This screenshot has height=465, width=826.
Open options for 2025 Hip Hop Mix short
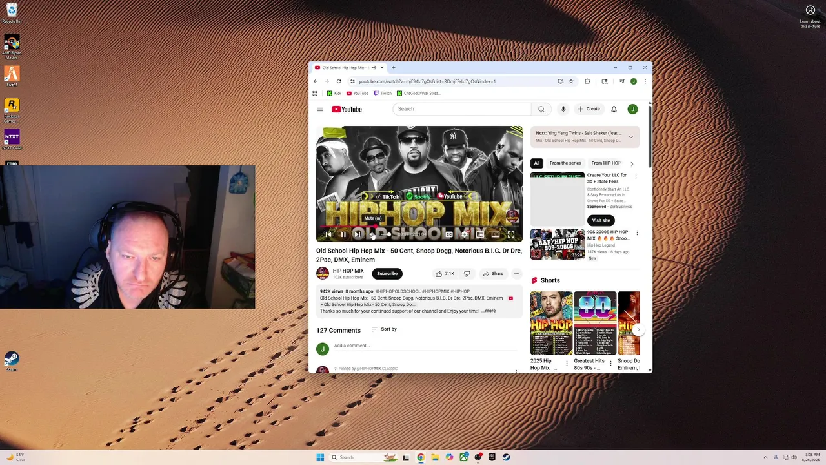point(567,364)
